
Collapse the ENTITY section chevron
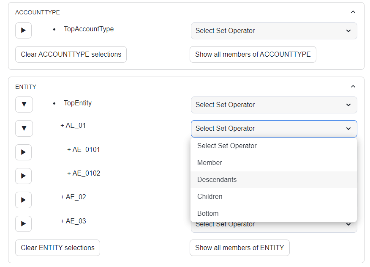pyautogui.click(x=353, y=86)
